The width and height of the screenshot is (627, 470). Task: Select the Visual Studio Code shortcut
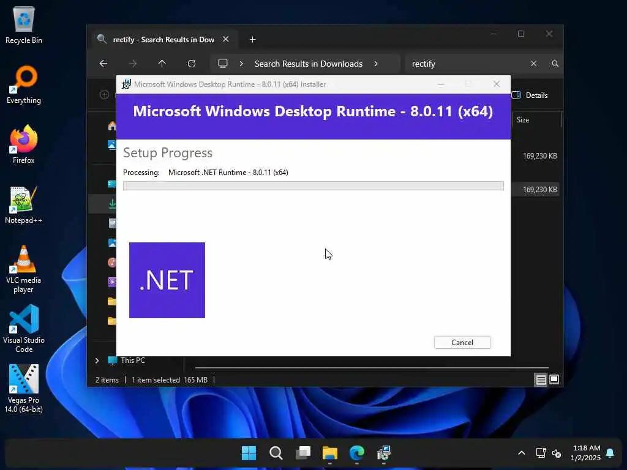click(24, 329)
